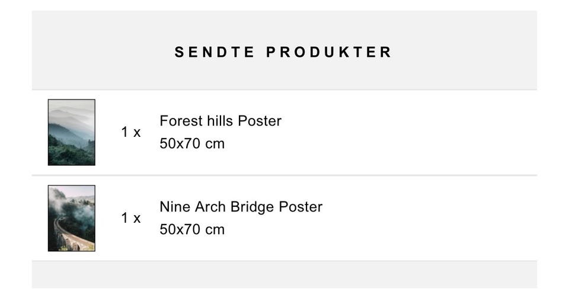Click the word 'Poster' in the Forest hills title
569x298 pixels.
click(259, 121)
